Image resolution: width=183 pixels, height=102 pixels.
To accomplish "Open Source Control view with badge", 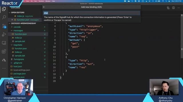I will point(4,26).
